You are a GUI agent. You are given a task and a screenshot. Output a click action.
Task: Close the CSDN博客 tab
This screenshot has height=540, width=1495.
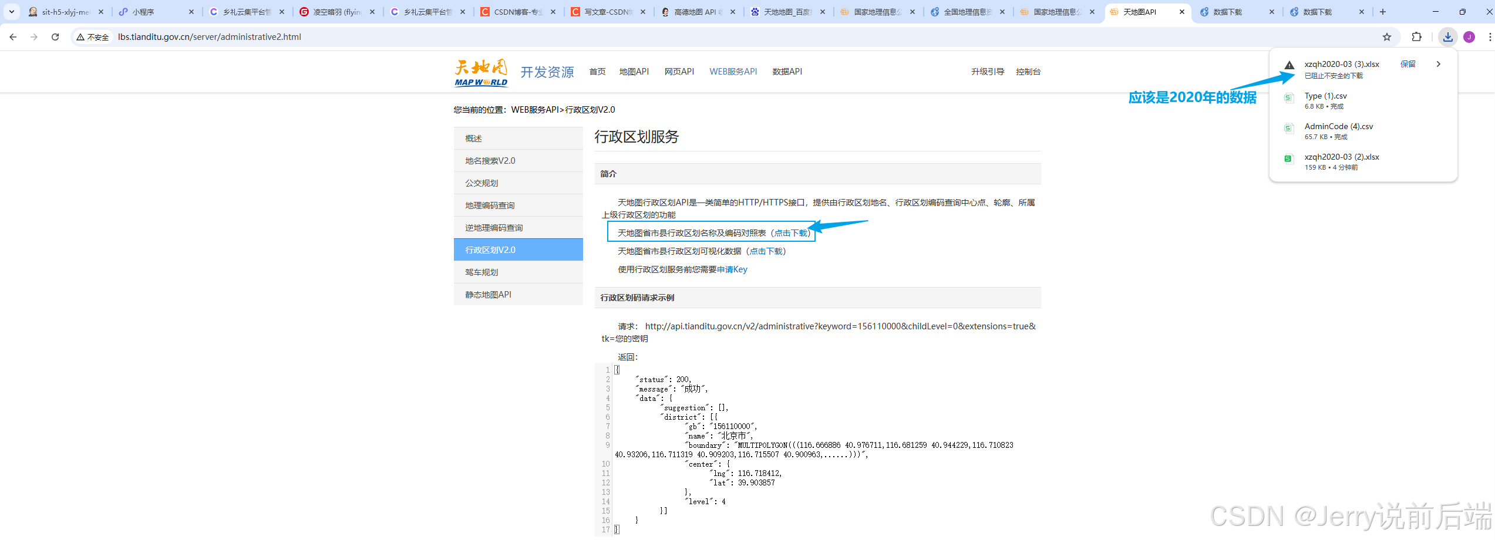pos(553,12)
